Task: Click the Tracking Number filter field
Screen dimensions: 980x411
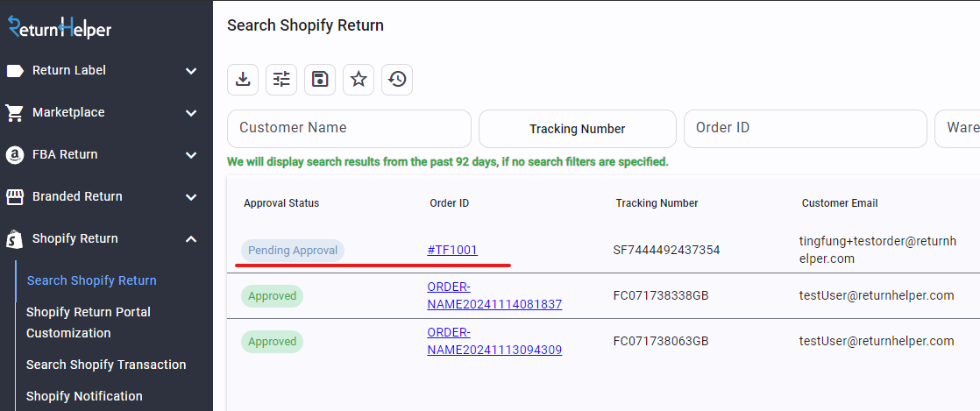Action: tap(577, 129)
